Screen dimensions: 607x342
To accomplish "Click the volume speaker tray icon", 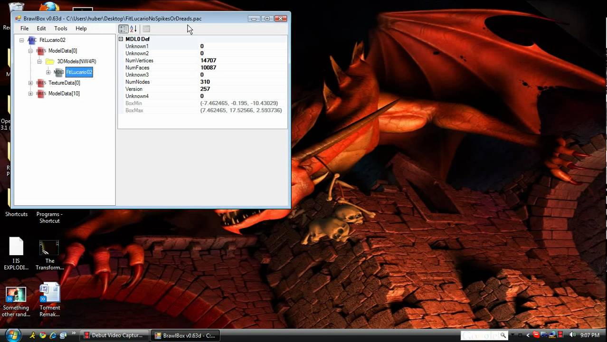I will (x=573, y=335).
